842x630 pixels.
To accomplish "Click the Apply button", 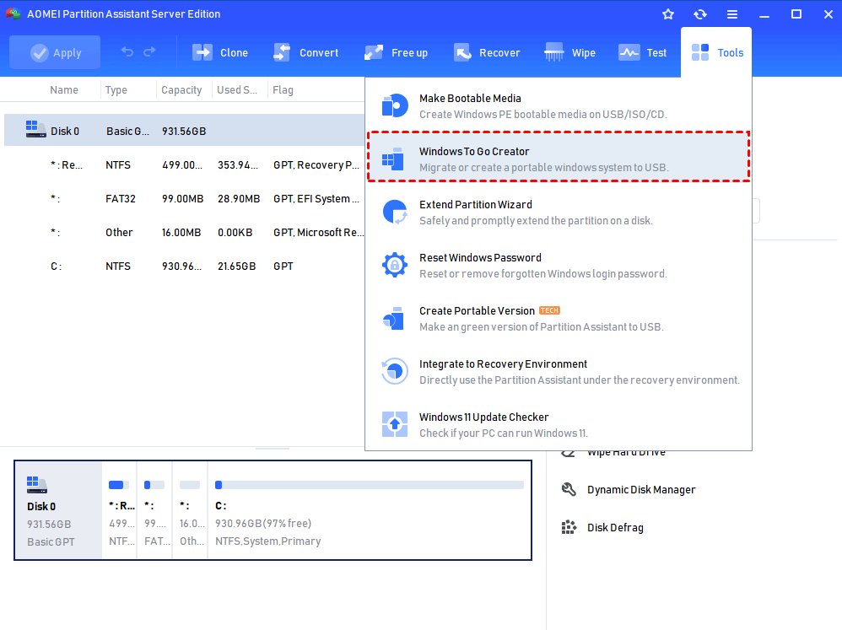I will (55, 52).
